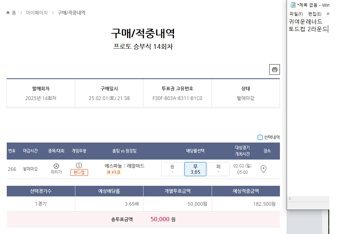Open the 파일(F) menu in Notepad
The height and width of the screenshot is (234, 341).
(296, 14)
